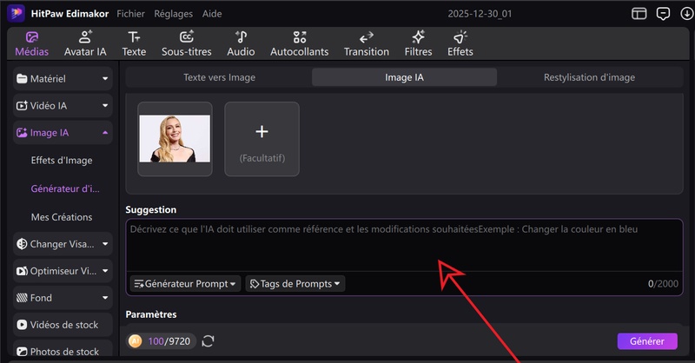Open the Réglages menu

click(x=173, y=14)
